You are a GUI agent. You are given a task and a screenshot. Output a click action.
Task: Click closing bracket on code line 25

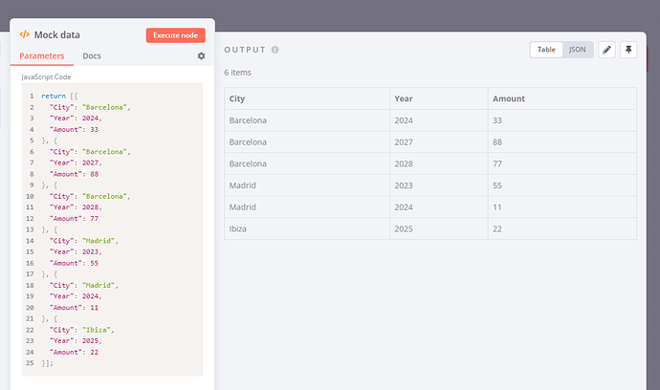47,363
